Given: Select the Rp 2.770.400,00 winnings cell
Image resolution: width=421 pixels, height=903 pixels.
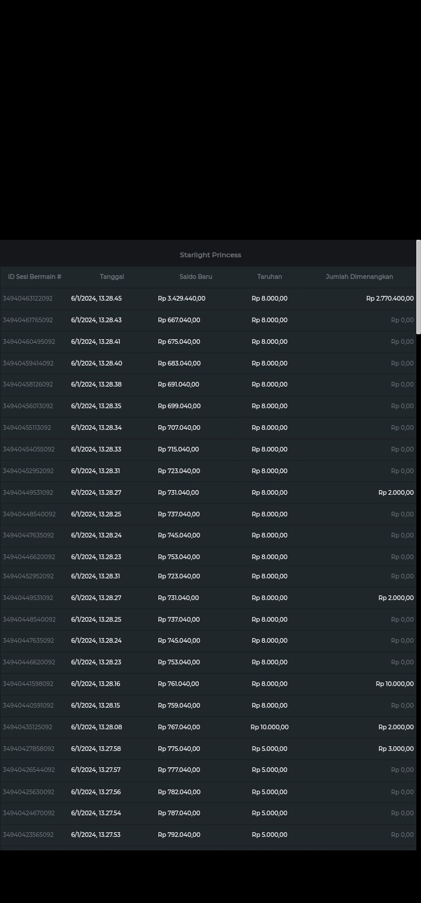Looking at the screenshot, I should (x=389, y=298).
